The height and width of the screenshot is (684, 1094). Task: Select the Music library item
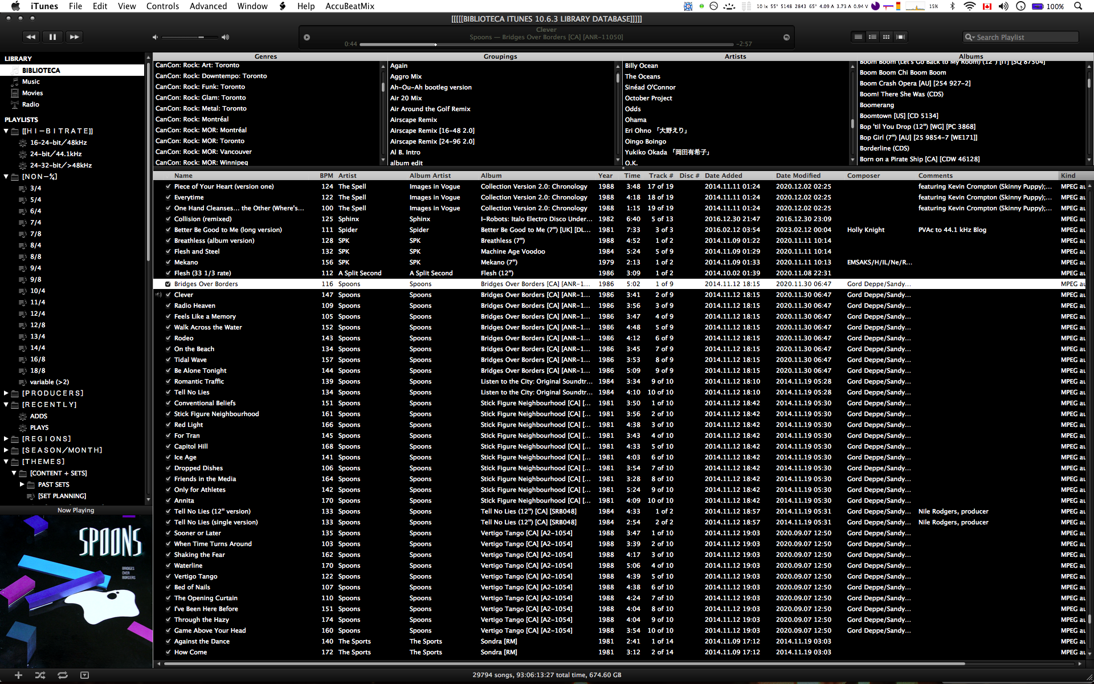tap(31, 82)
